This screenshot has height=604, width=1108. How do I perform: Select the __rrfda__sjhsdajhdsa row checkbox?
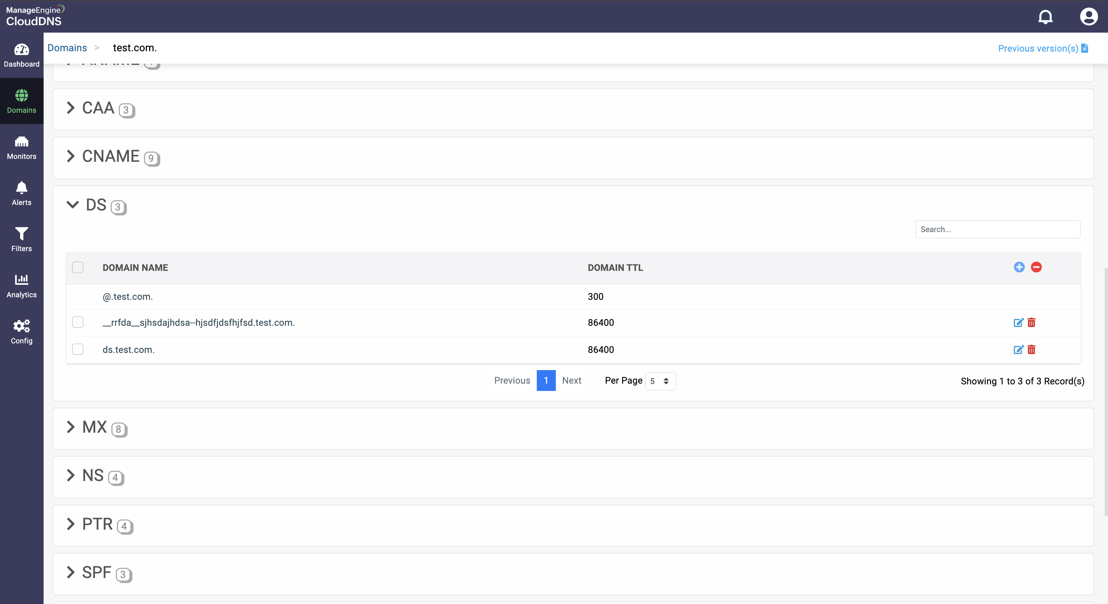click(78, 322)
